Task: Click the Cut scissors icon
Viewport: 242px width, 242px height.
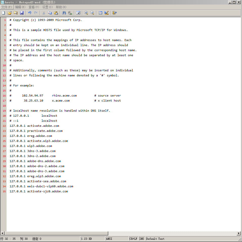Action: (44, 13)
